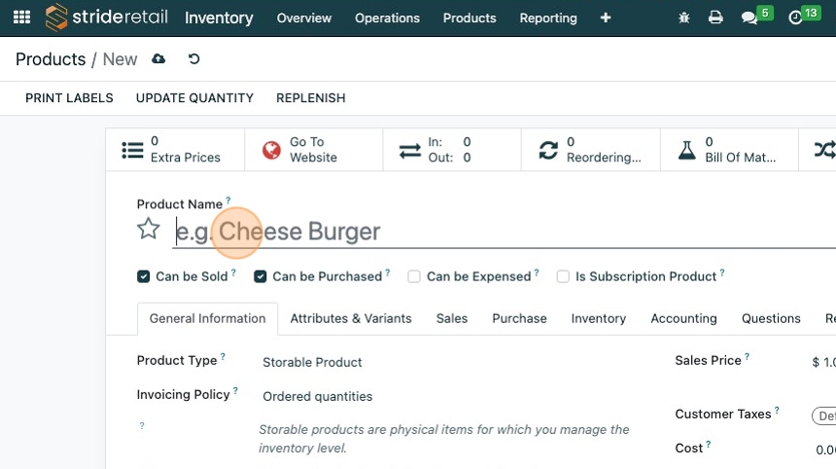Uncheck the Can be Sold checkbox

[x=144, y=276]
